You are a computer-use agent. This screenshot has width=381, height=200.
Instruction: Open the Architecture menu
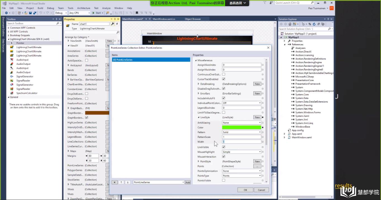click(84, 8)
